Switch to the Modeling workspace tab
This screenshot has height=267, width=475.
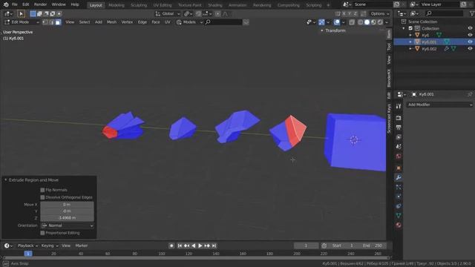click(117, 5)
